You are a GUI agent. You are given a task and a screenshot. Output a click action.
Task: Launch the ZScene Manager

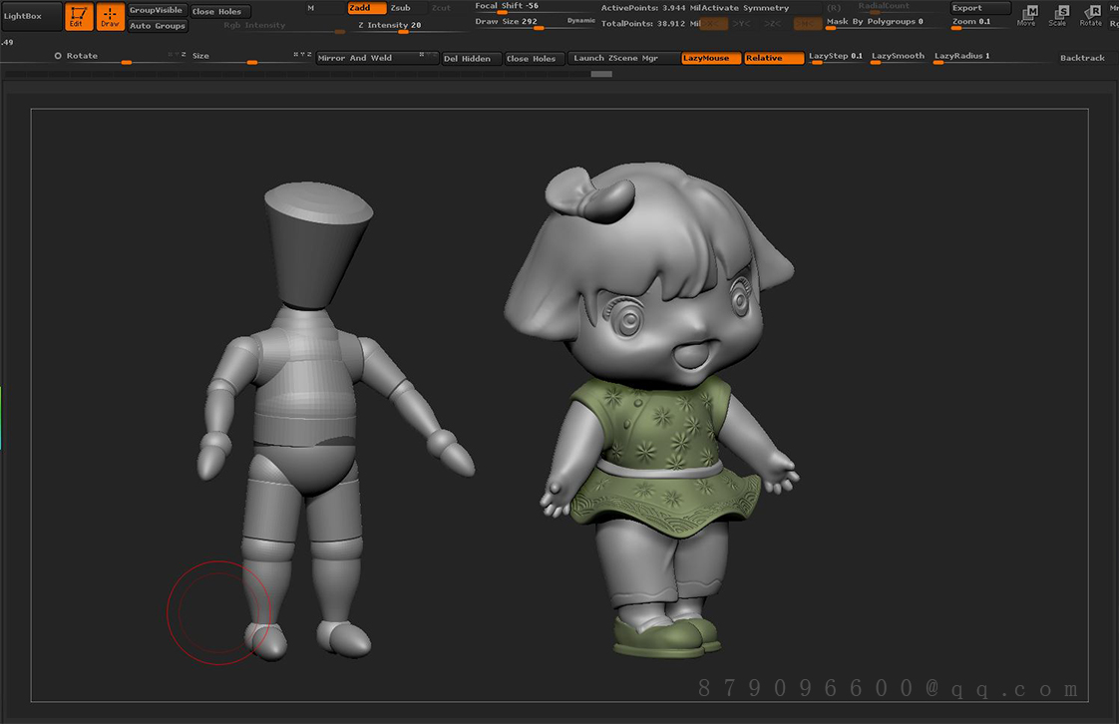[x=621, y=58]
